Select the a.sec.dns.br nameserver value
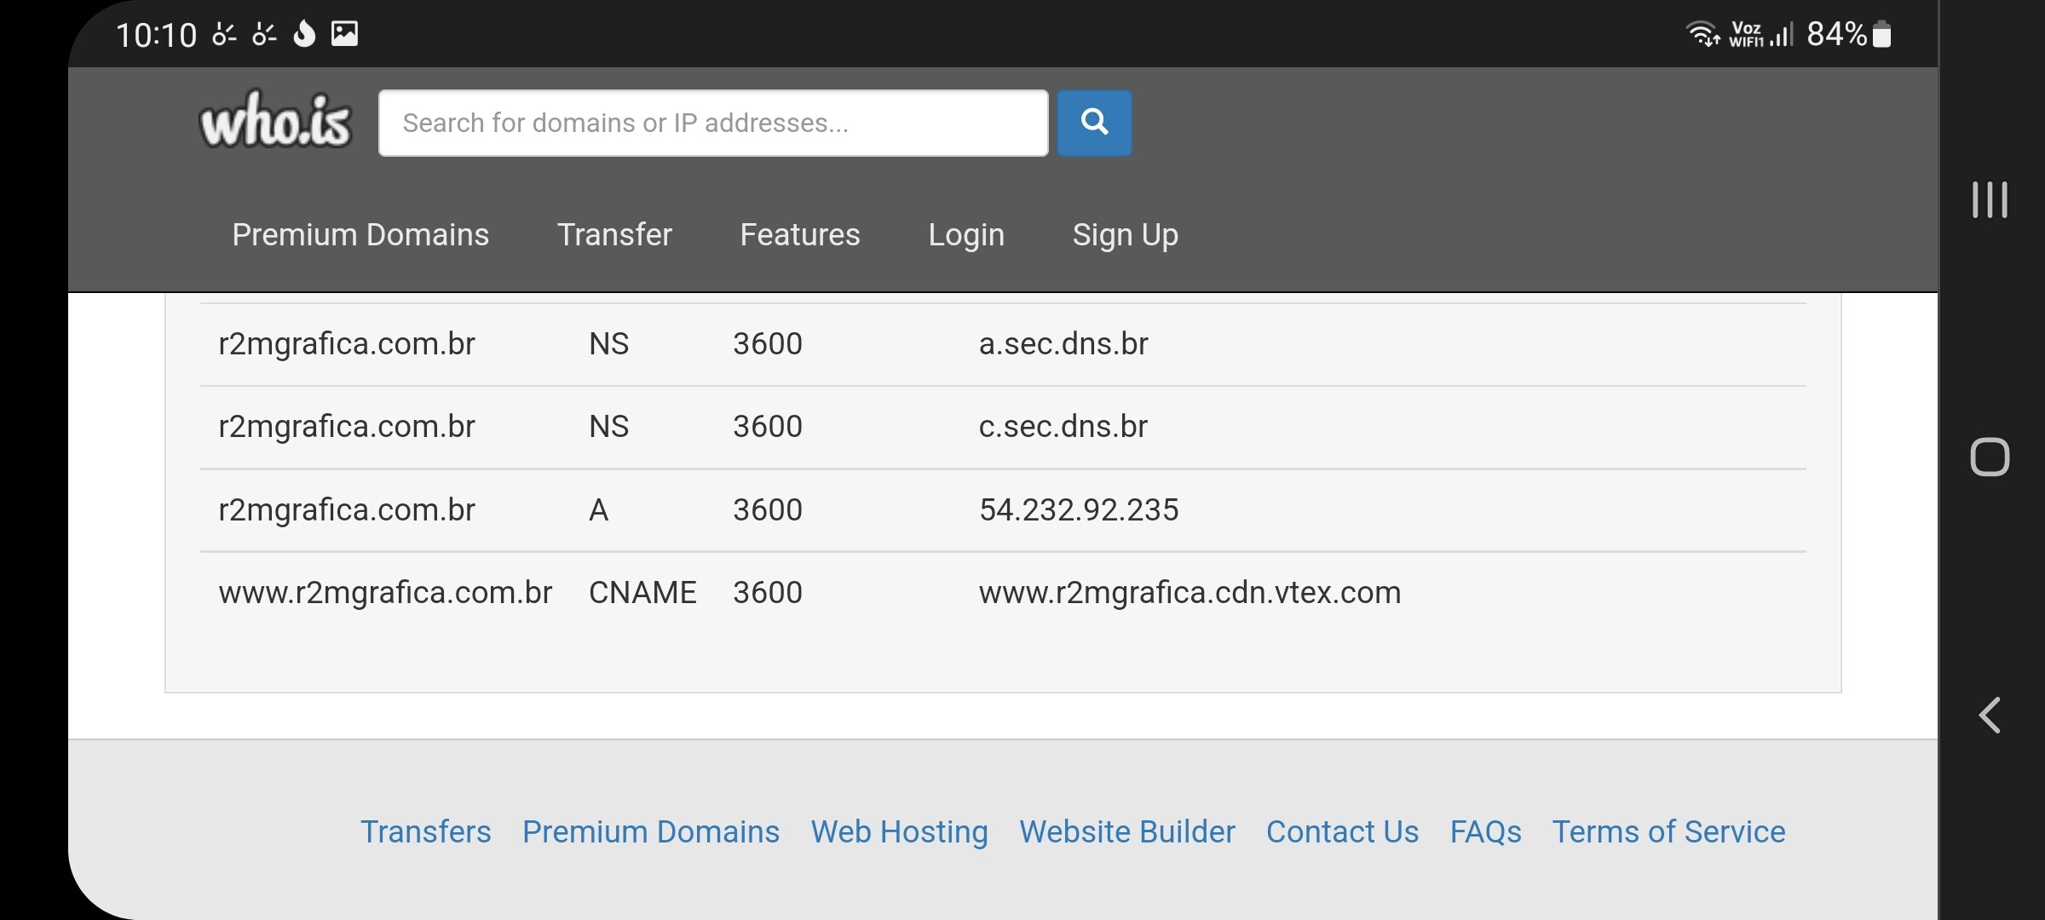This screenshot has width=2045, height=920. point(1063,344)
